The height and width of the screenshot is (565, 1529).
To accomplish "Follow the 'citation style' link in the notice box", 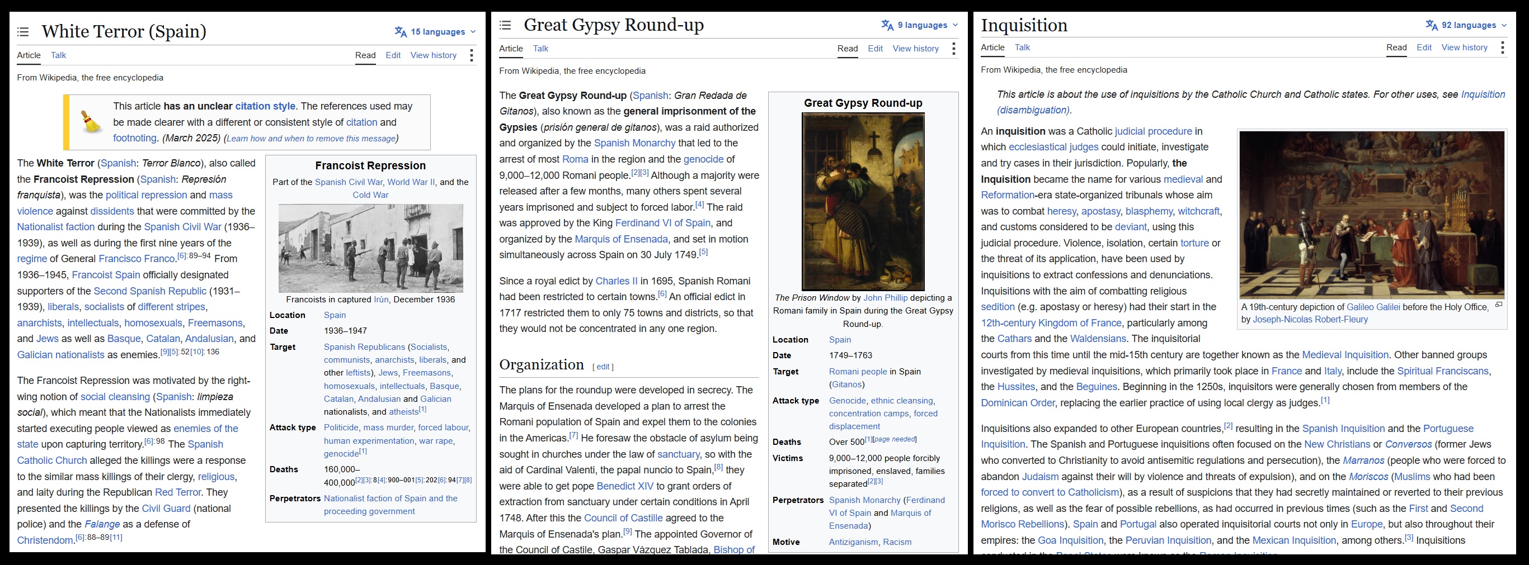I will [x=265, y=106].
